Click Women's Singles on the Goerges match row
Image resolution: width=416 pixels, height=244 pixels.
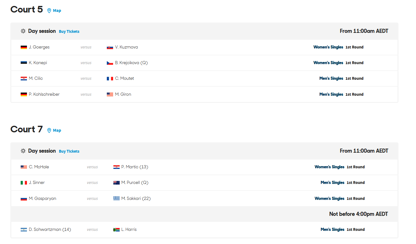coord(328,47)
